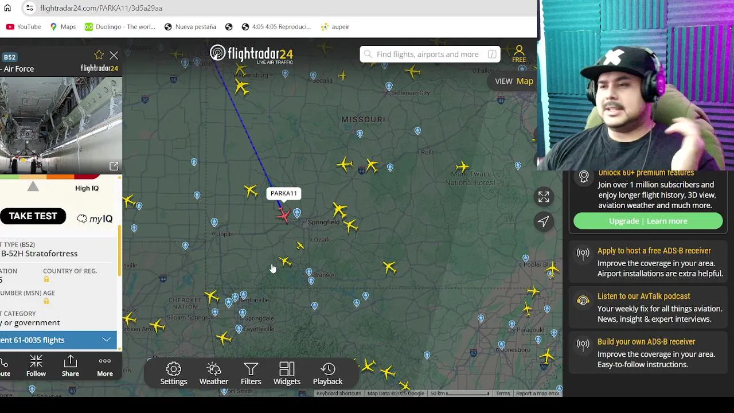Click Report a map error
734x413 pixels.
[x=537, y=393]
